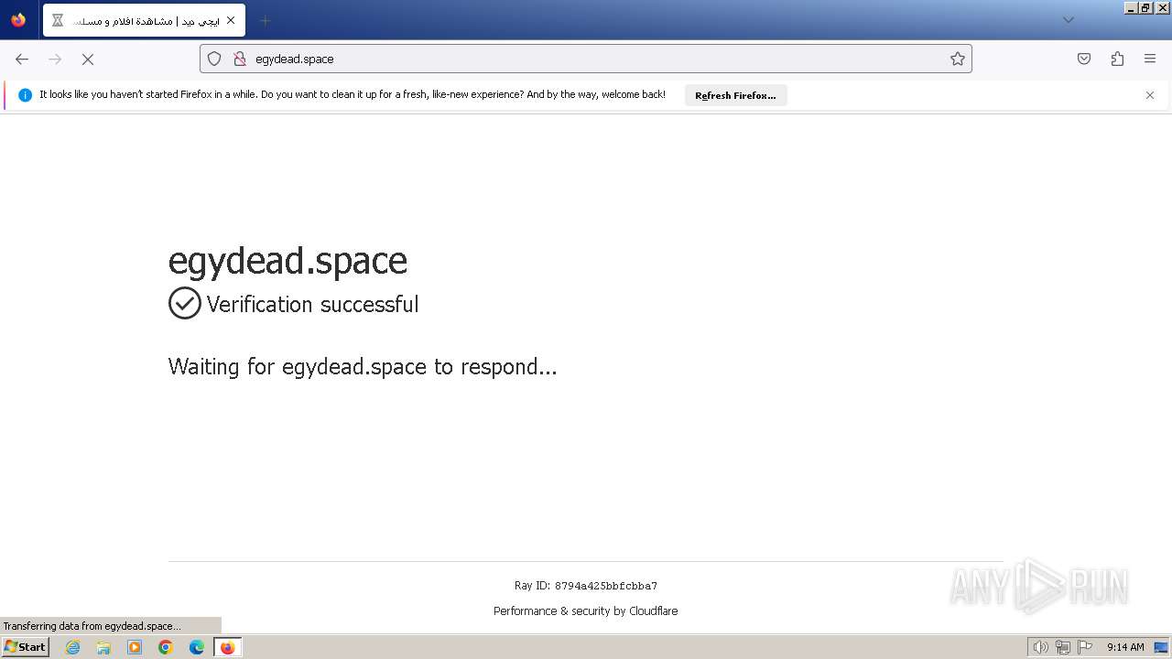Close the egydead tab

(231, 20)
